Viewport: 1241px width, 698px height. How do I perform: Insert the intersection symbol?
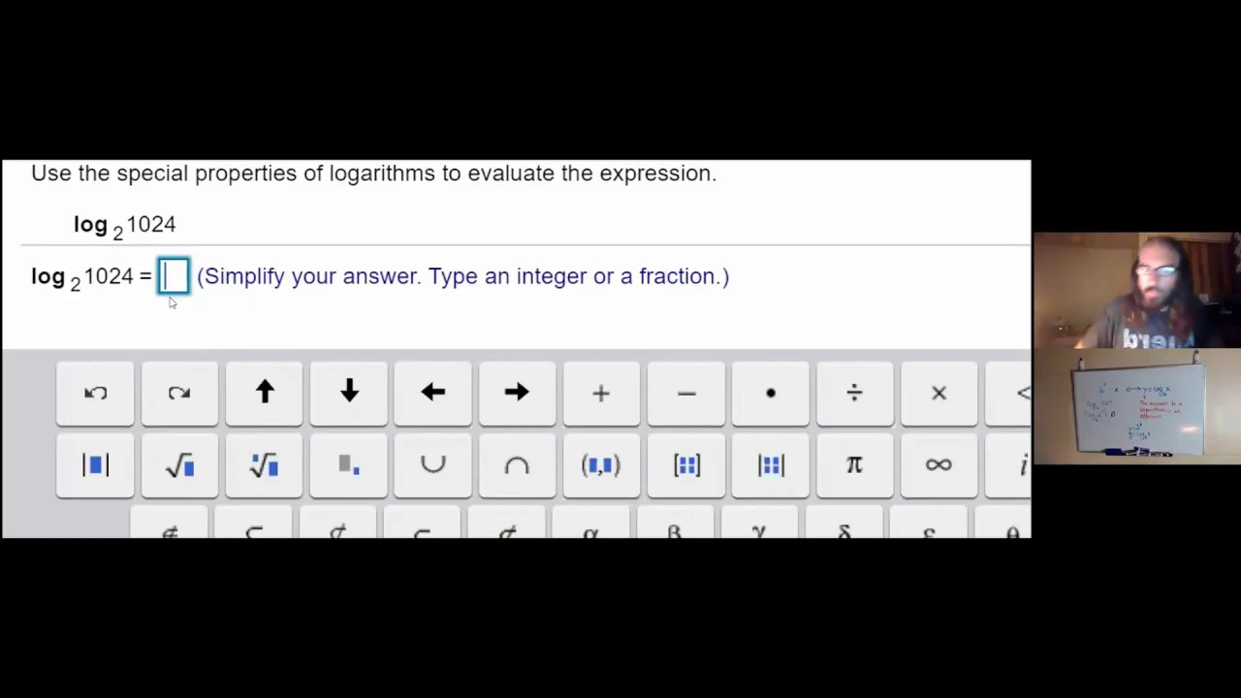517,466
